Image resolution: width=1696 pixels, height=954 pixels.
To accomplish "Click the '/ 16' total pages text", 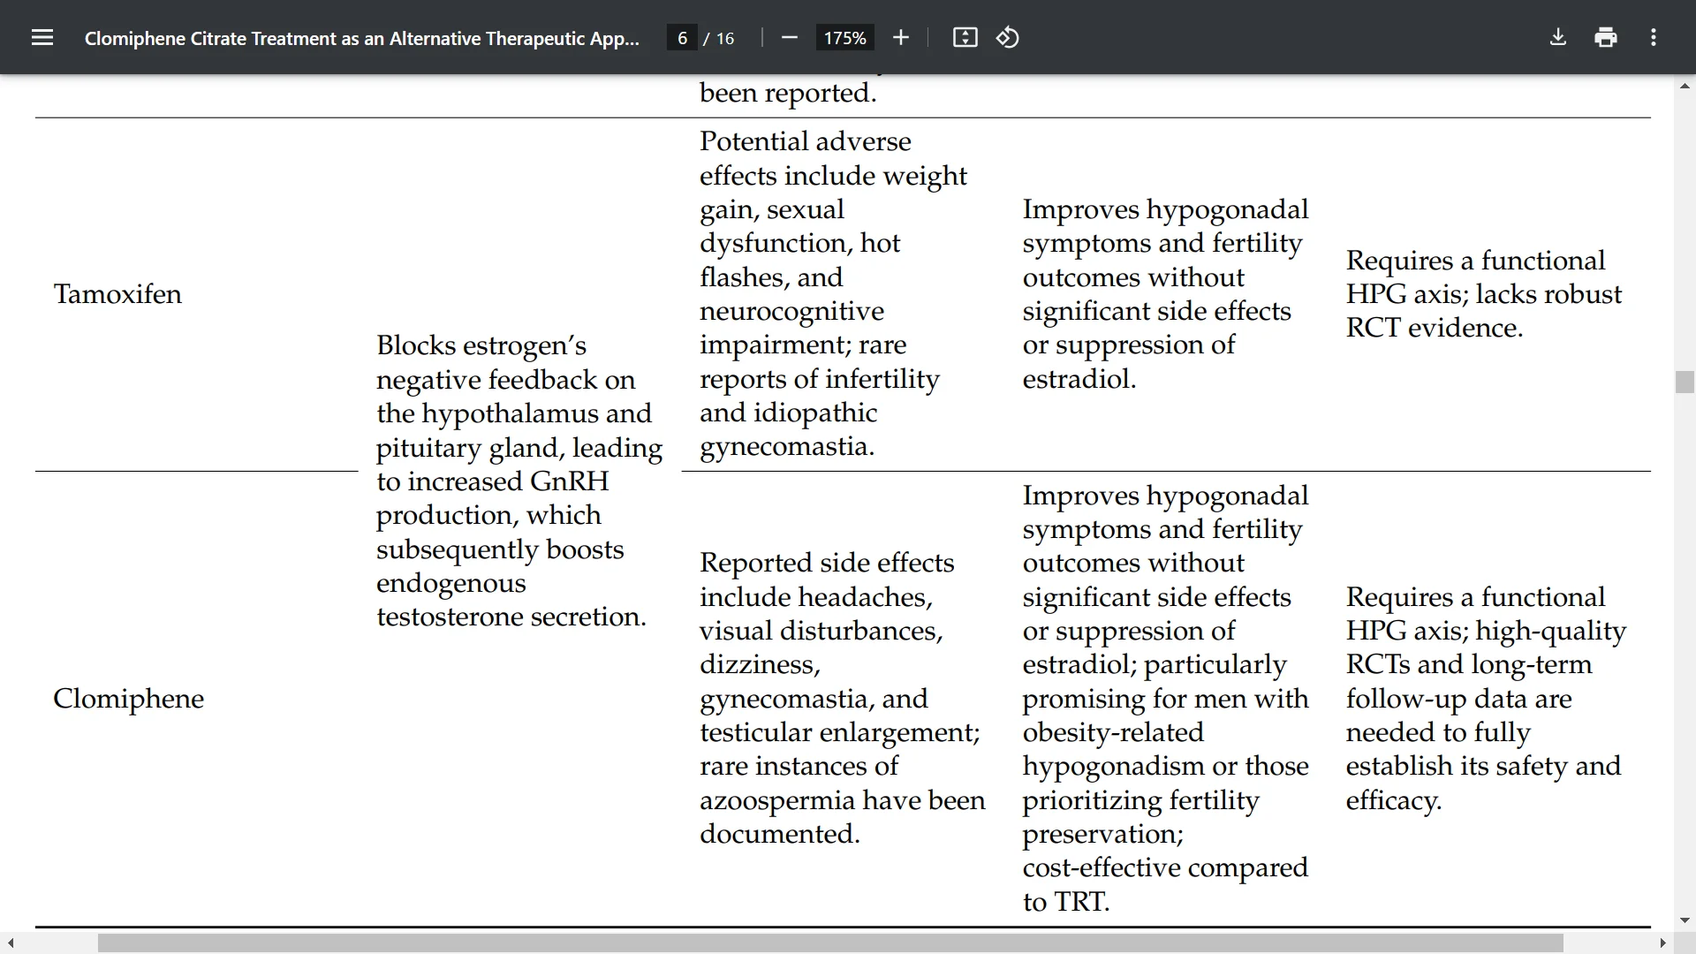I will pyautogui.click(x=719, y=38).
